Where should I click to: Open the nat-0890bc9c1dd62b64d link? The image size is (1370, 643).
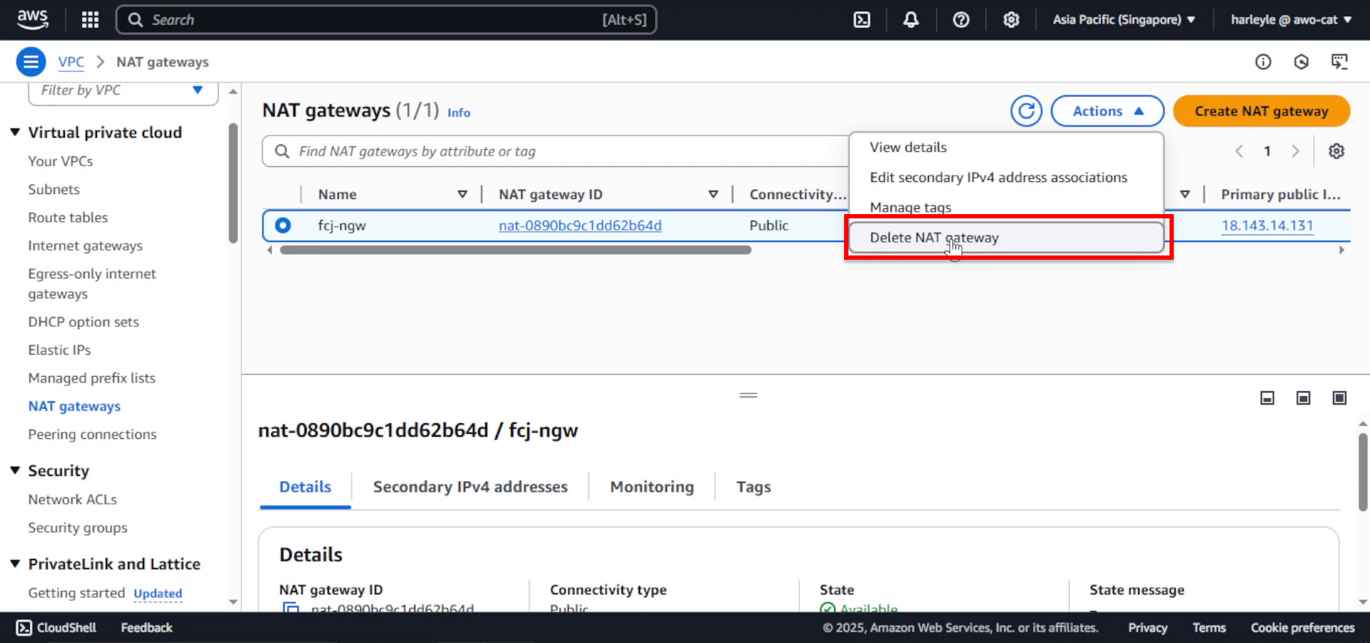click(x=580, y=226)
